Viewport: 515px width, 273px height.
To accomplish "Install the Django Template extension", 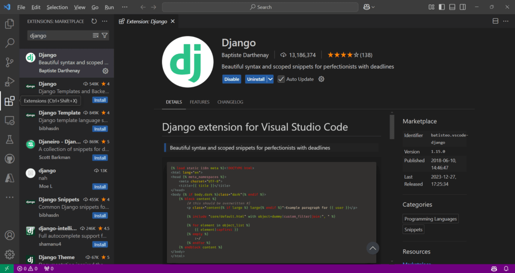I will click(x=100, y=129).
